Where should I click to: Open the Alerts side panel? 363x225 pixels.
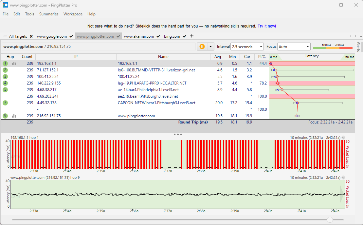point(358,47)
